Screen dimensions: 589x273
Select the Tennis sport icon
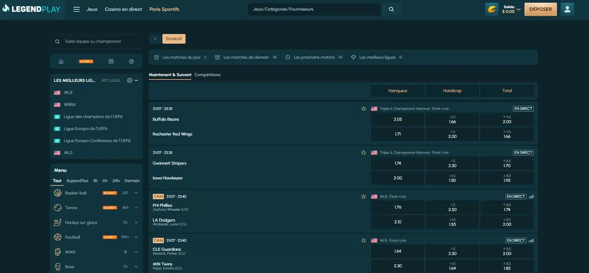tap(58, 208)
